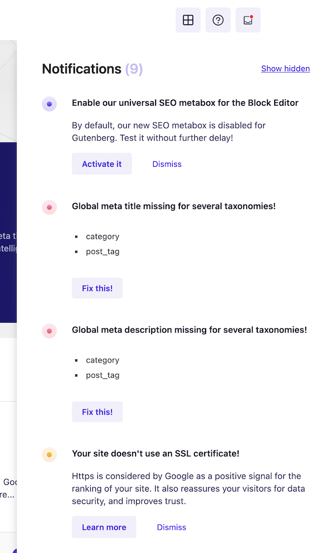Image resolution: width=335 pixels, height=553 pixels.
Task: Select the SSL certificate warning heading
Action: [155, 453]
